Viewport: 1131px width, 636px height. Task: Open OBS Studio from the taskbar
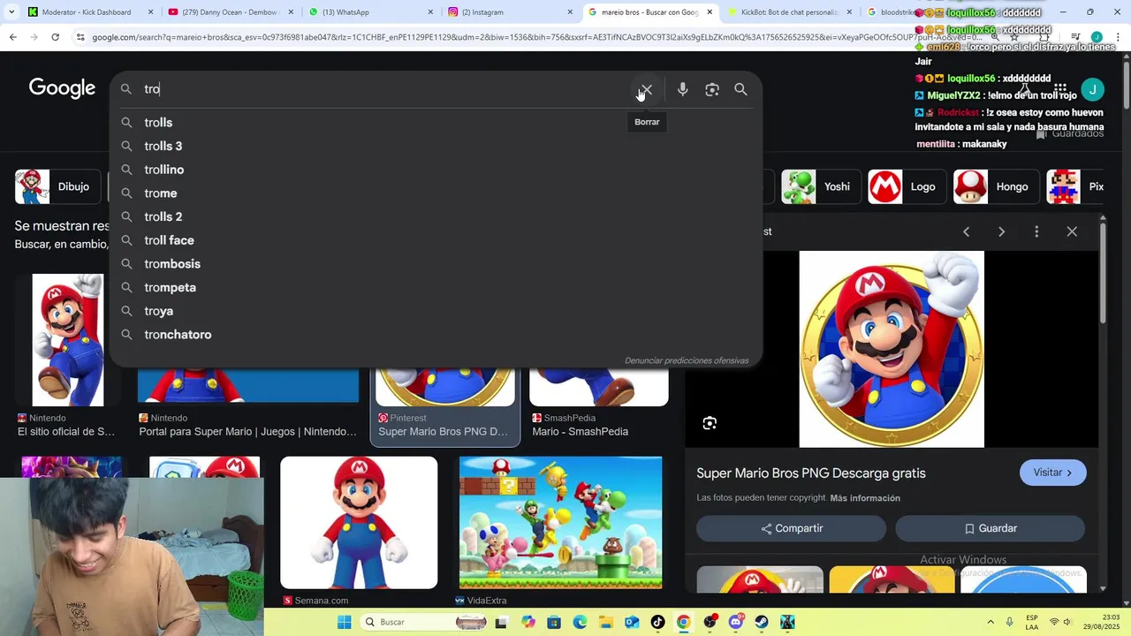[710, 622]
